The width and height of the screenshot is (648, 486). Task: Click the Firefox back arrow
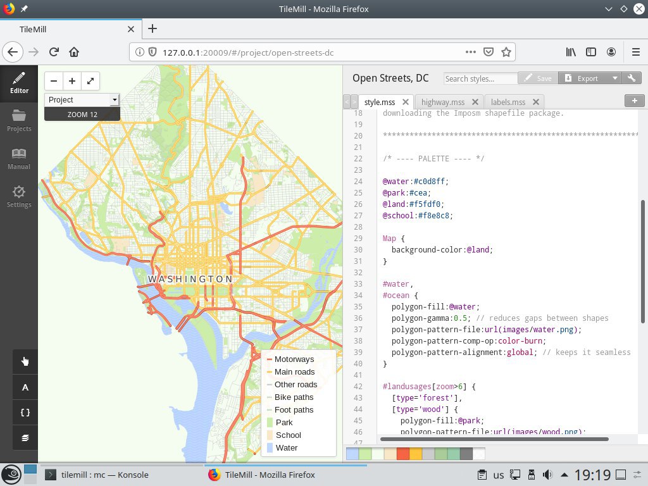pyautogui.click(x=13, y=52)
